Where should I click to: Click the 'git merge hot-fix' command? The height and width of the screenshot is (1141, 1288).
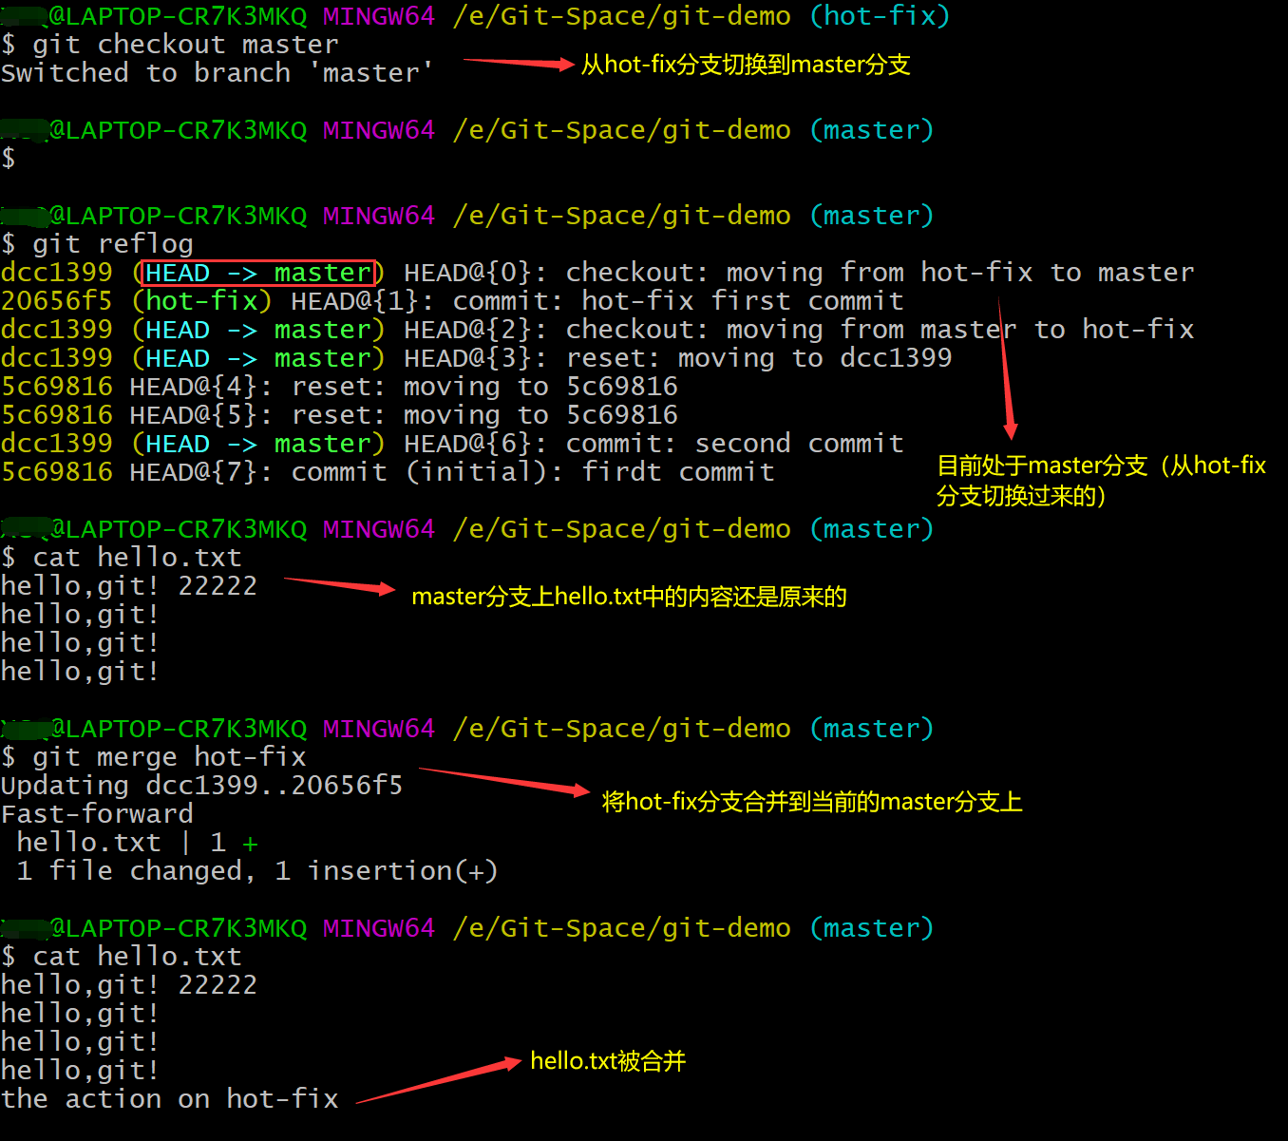pyautogui.click(x=154, y=757)
